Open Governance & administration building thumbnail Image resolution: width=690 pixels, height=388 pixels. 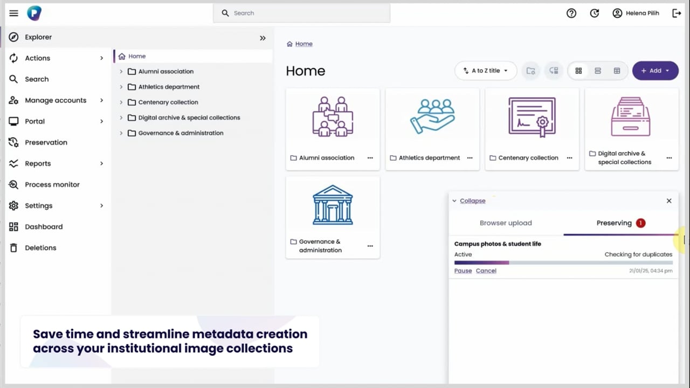tap(333, 205)
